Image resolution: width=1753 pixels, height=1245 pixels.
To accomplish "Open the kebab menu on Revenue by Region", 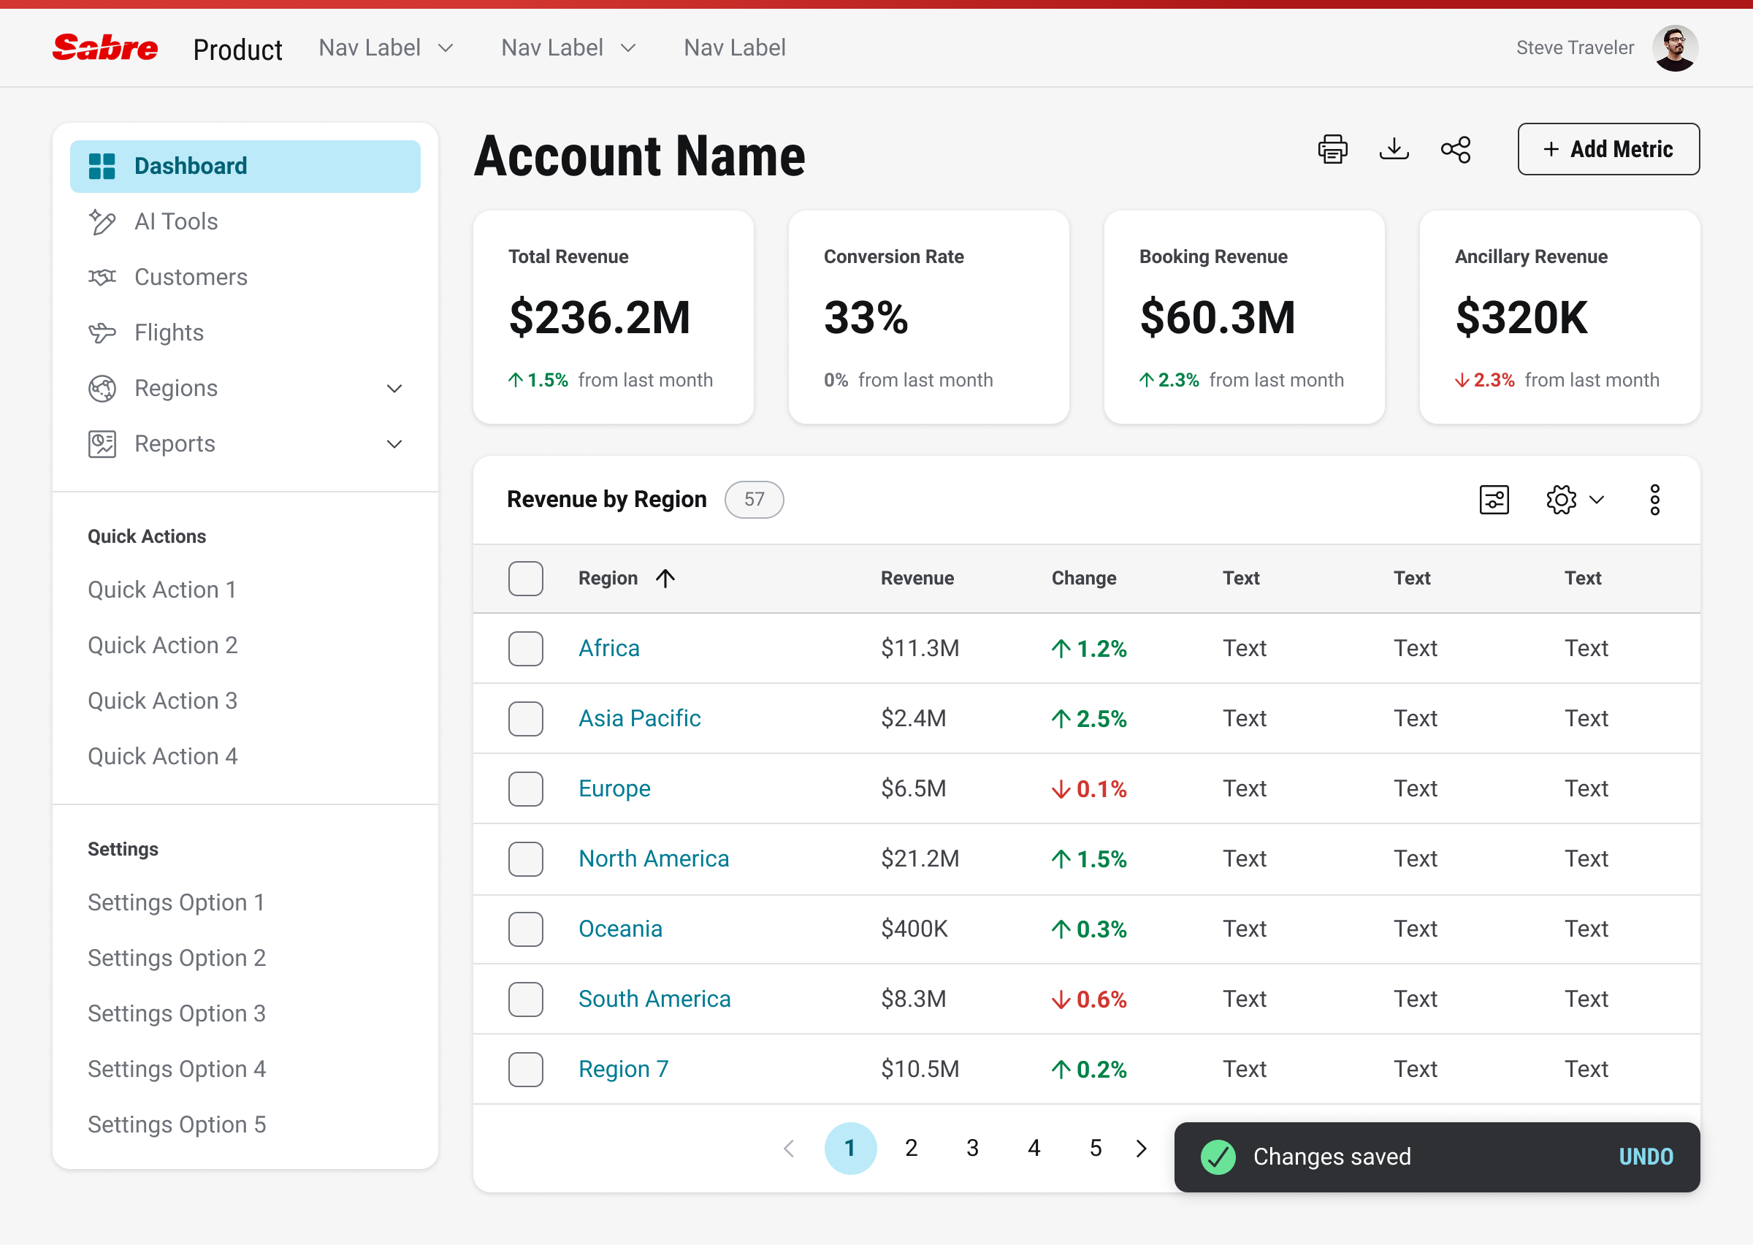I will [x=1655, y=499].
